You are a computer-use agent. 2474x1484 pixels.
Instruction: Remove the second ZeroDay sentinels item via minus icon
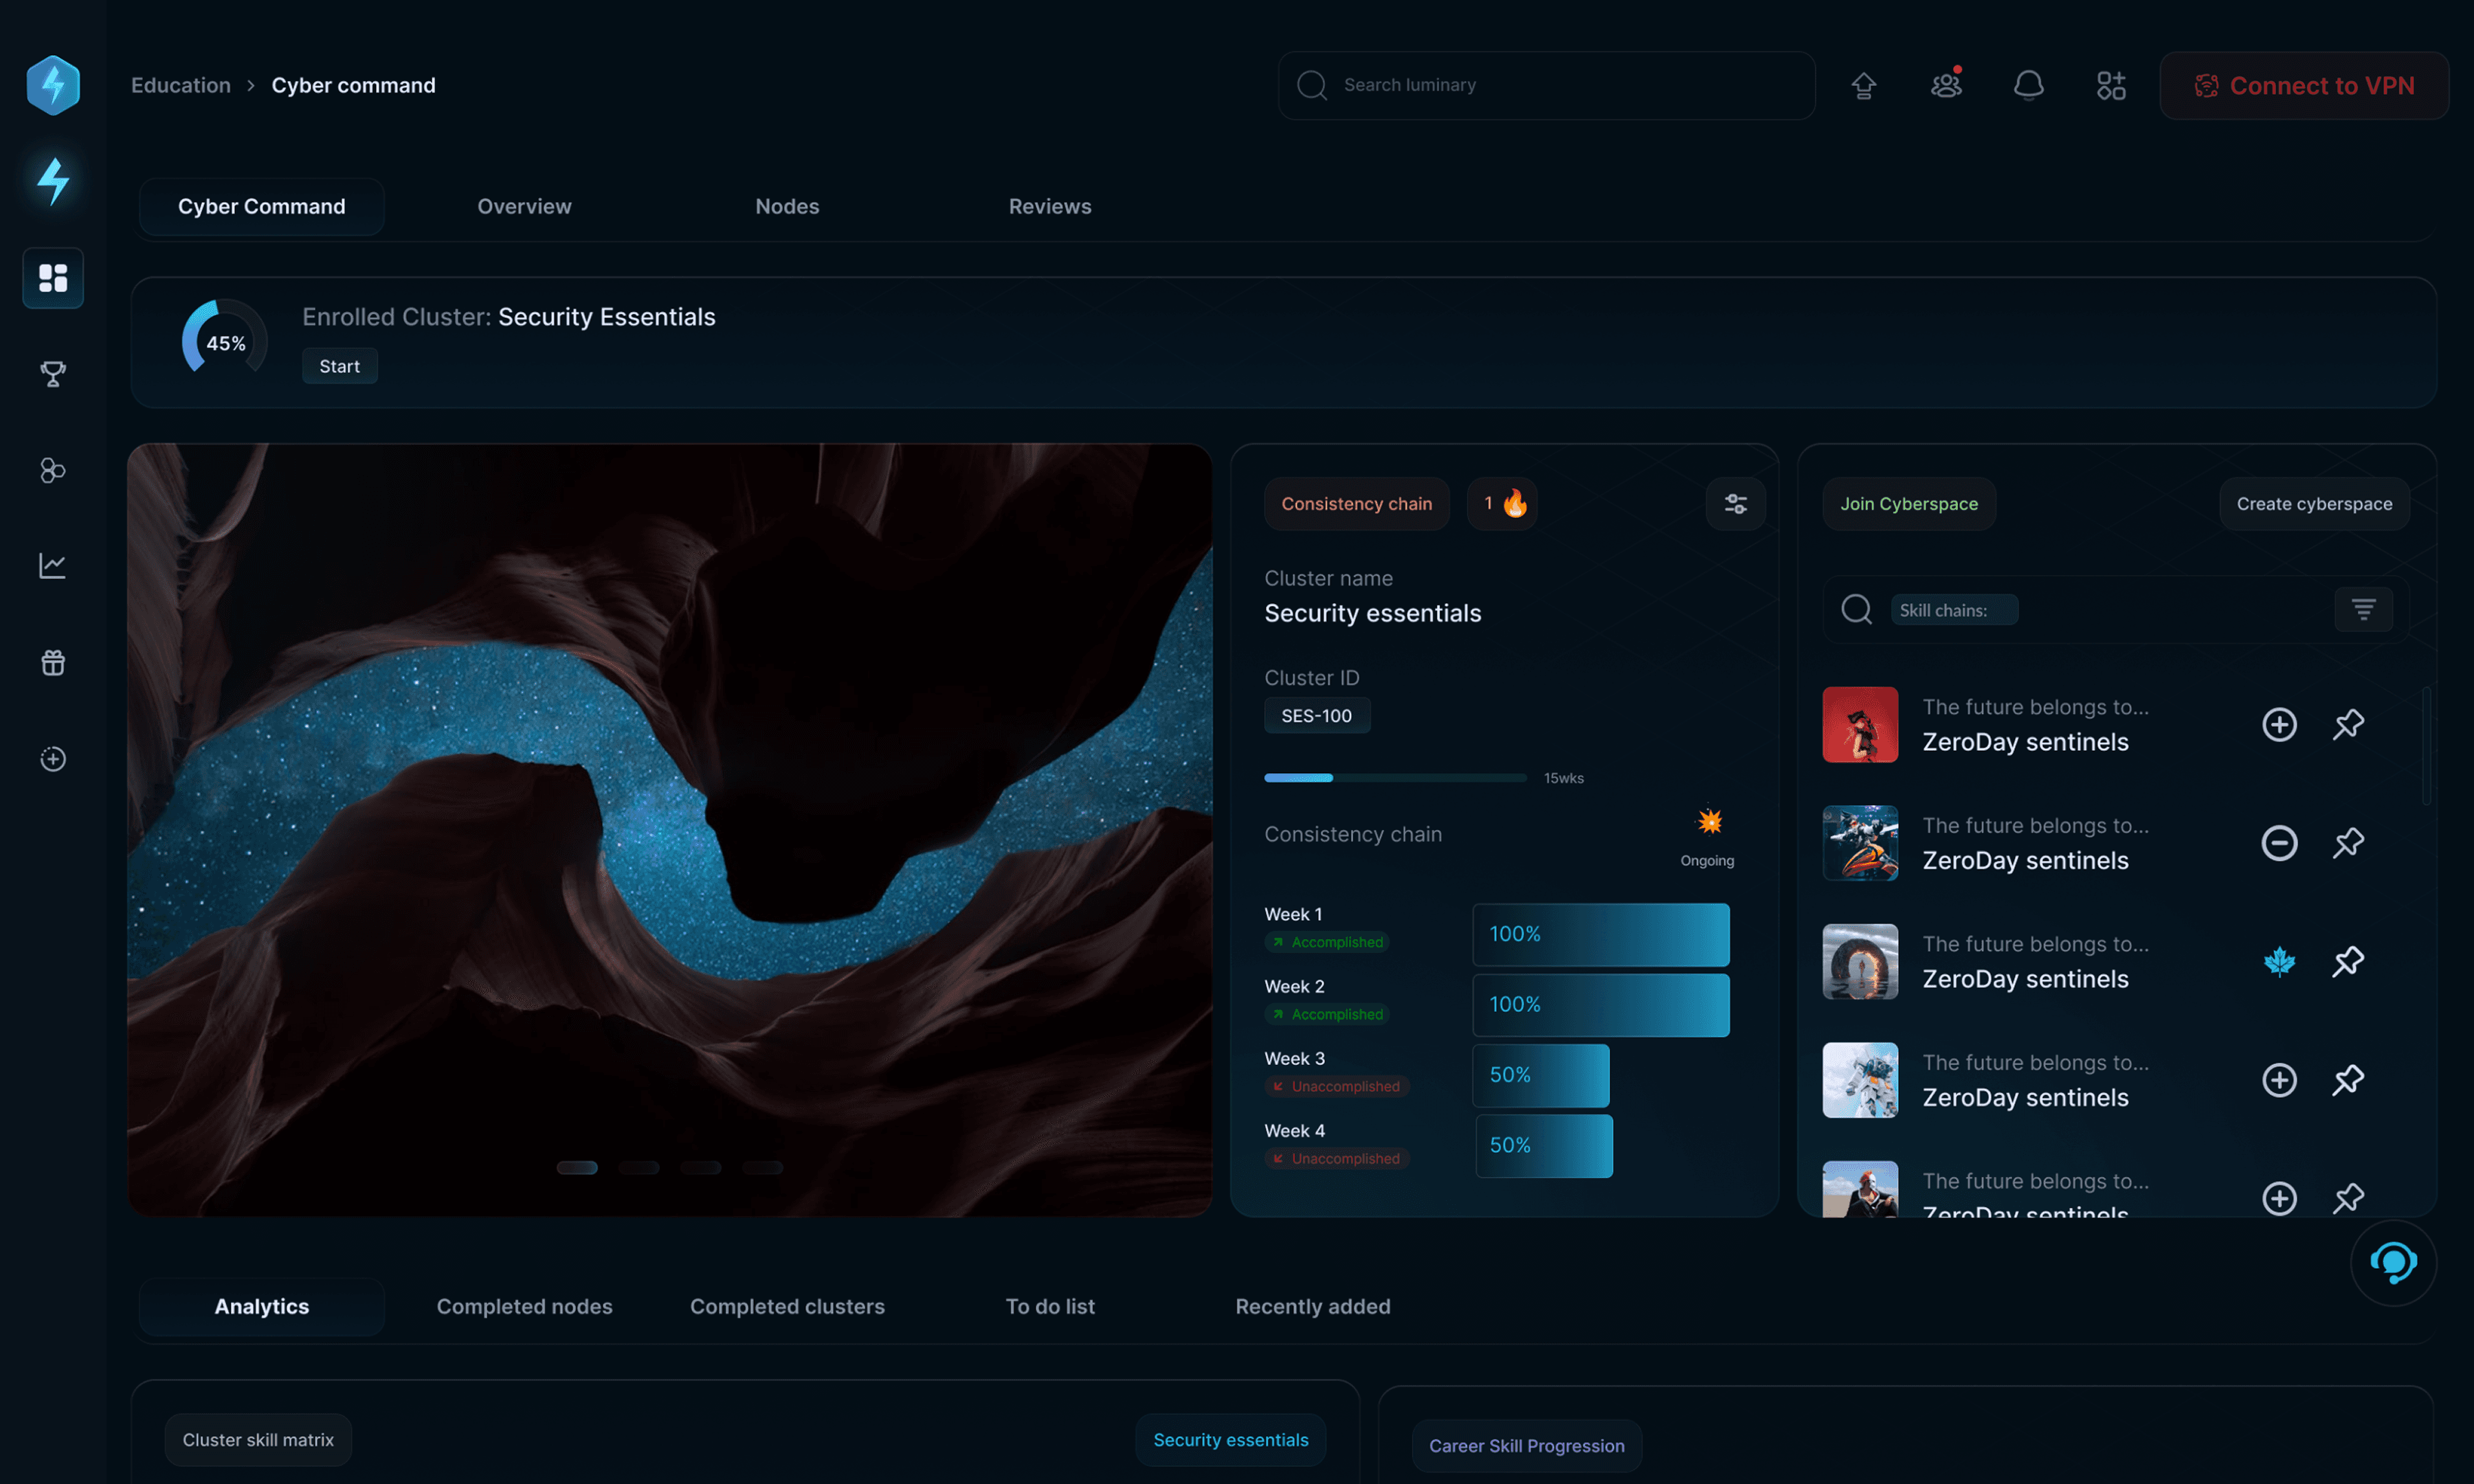click(2280, 843)
